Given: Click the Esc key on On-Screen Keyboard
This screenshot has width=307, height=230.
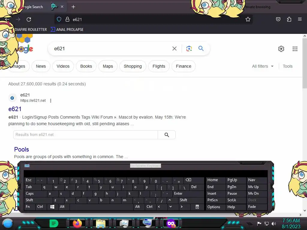Looking at the screenshot, I should [30, 180].
